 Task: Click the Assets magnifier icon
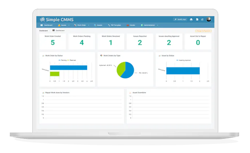95,25
